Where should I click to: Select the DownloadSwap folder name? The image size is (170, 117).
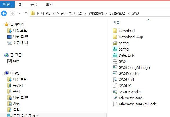coord(131,37)
